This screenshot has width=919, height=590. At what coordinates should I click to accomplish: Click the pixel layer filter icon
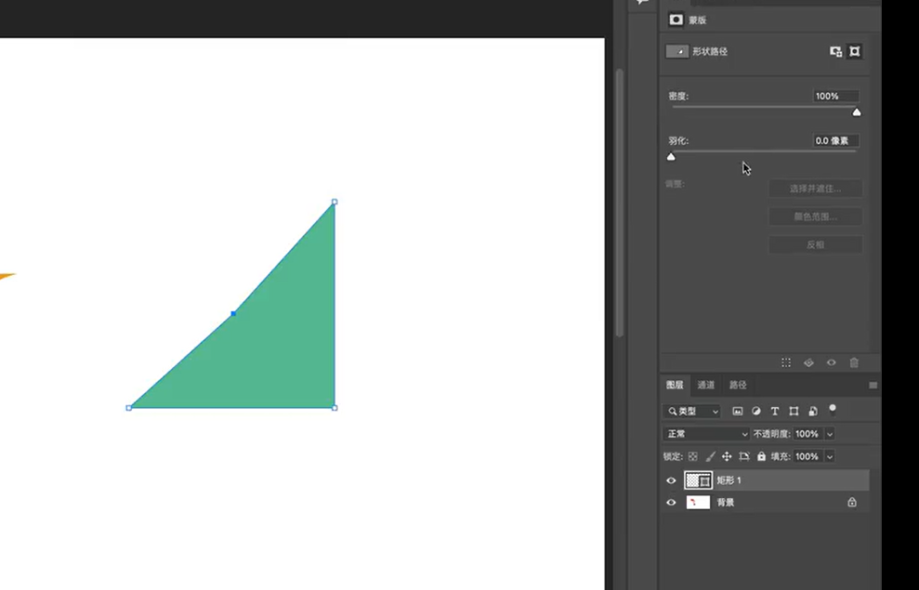coord(737,412)
